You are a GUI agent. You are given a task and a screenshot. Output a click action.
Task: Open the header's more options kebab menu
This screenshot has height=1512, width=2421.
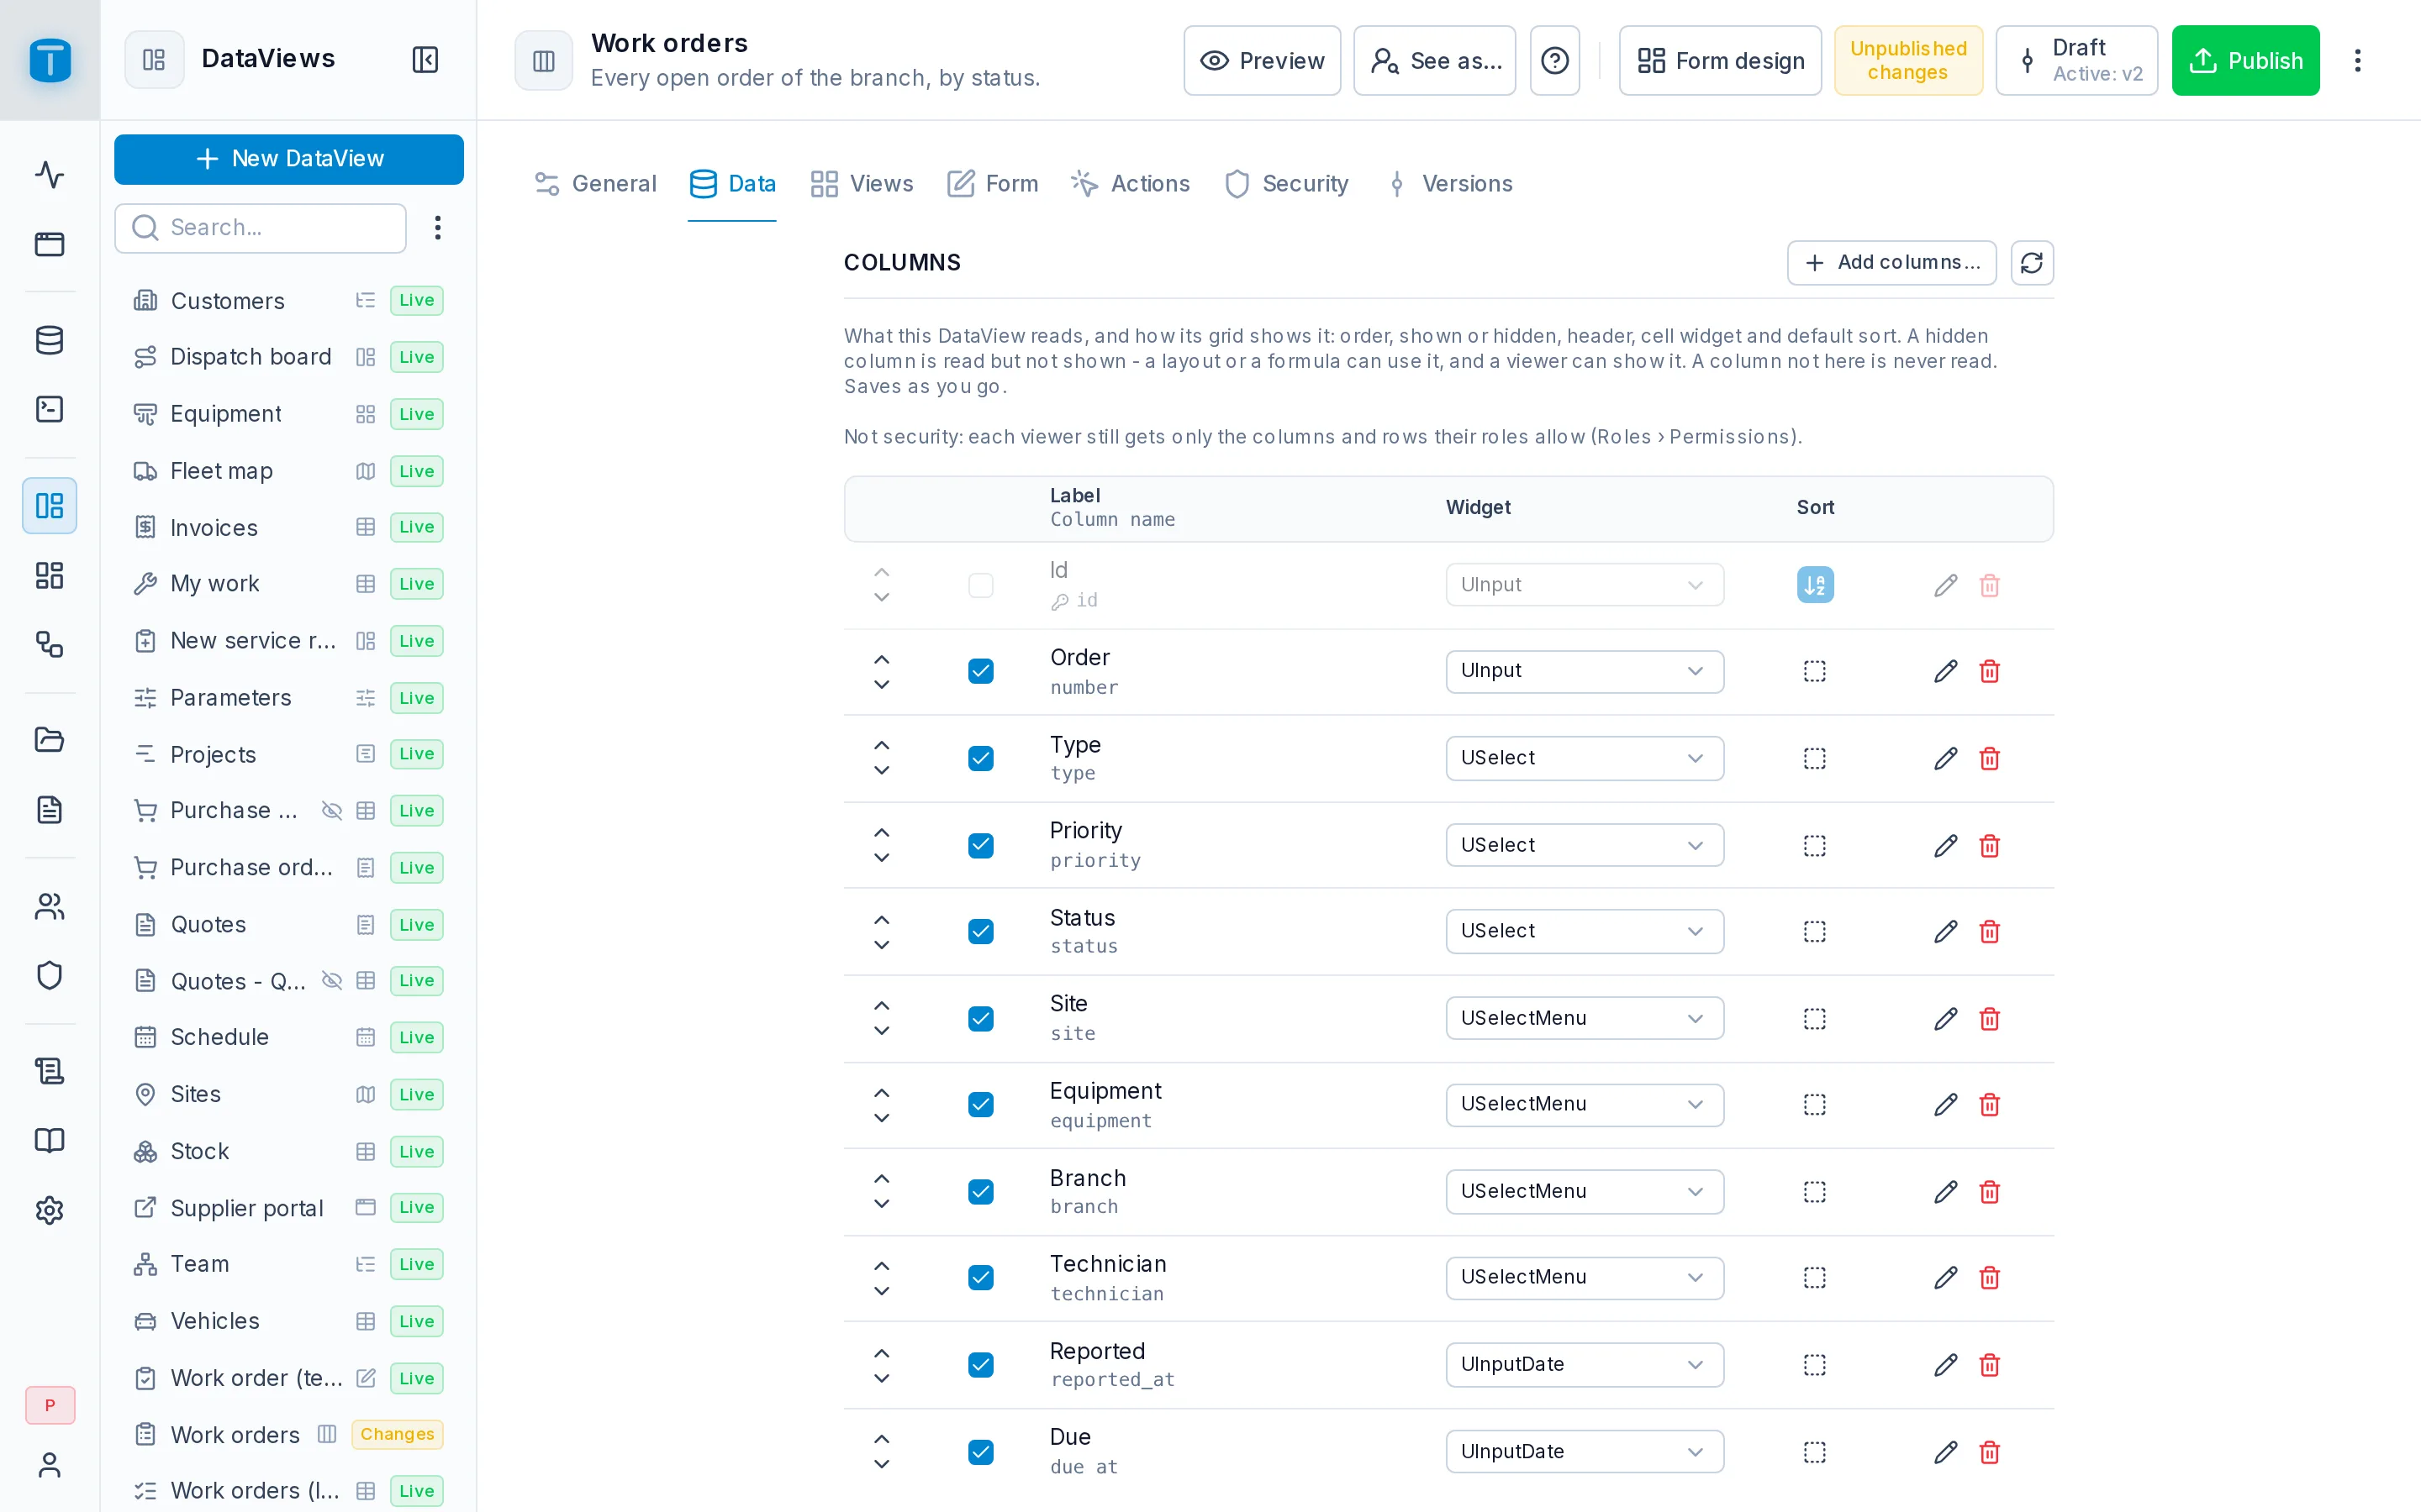point(2357,61)
